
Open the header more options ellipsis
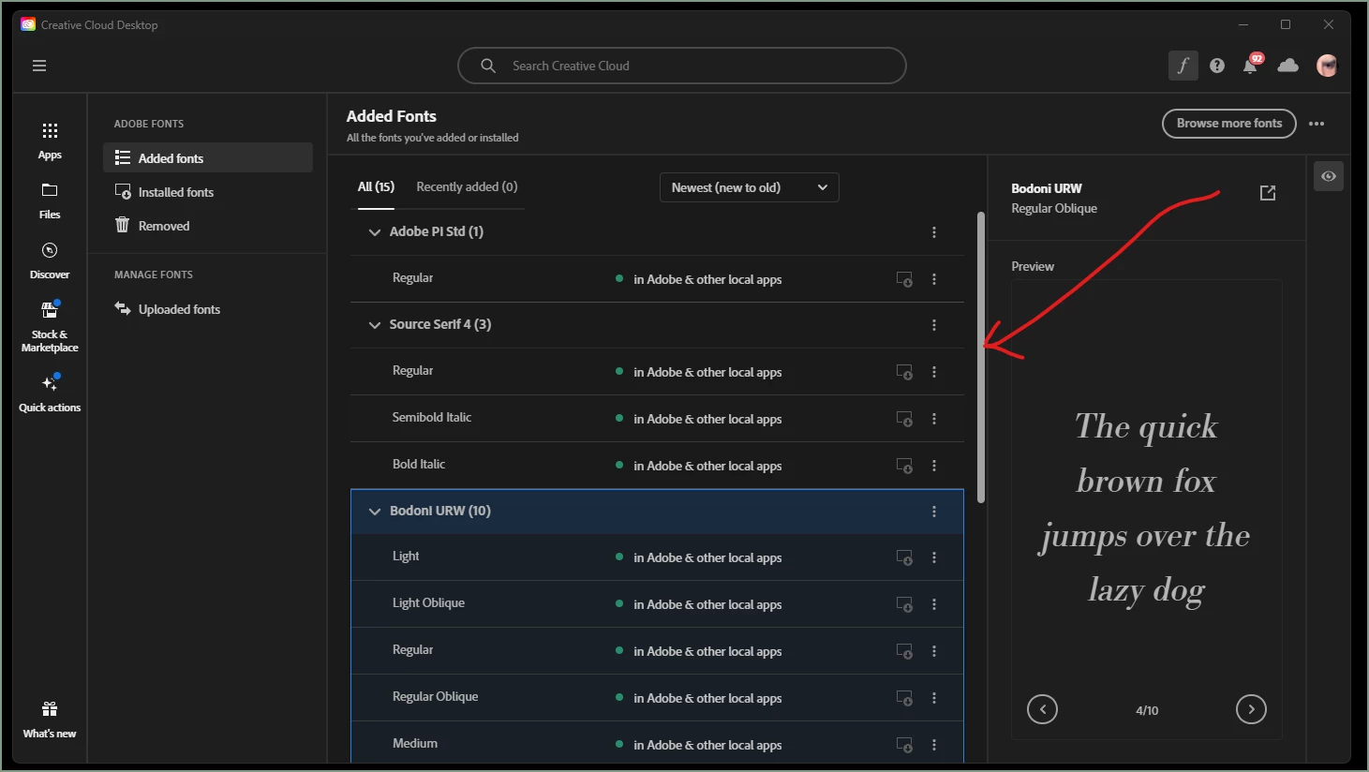coord(1317,124)
